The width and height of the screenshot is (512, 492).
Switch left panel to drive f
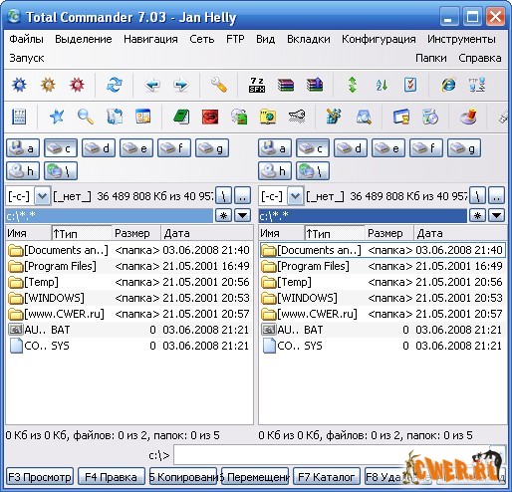174,148
